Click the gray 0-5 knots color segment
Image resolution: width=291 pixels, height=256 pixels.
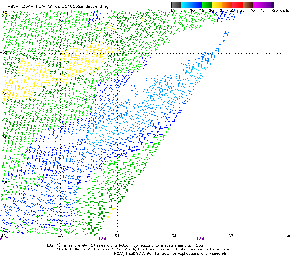pos(176,5)
